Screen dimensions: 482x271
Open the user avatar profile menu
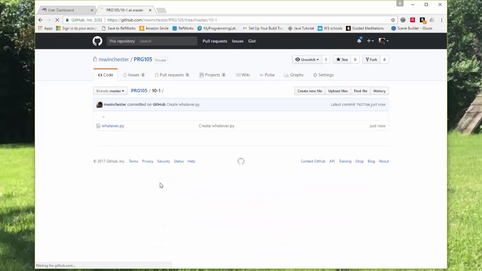pos(383,41)
